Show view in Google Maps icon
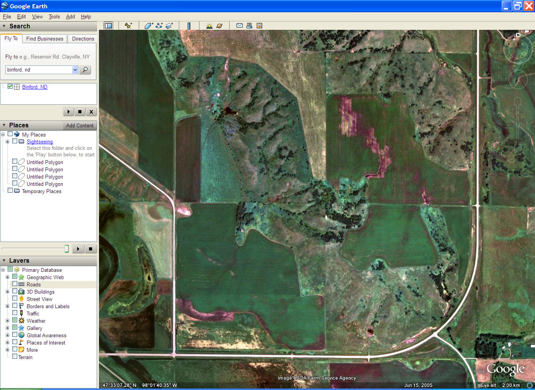This screenshot has width=535, height=390. 259,26
